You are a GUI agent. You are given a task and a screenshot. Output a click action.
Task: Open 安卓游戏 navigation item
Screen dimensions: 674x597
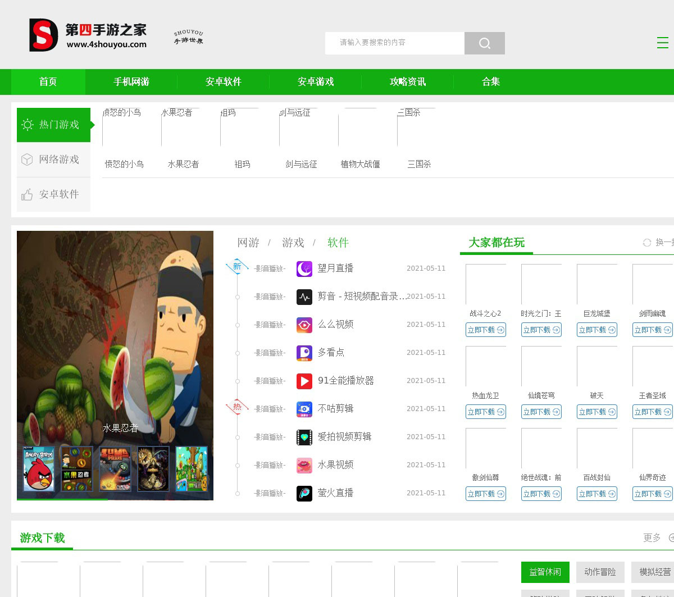point(316,82)
